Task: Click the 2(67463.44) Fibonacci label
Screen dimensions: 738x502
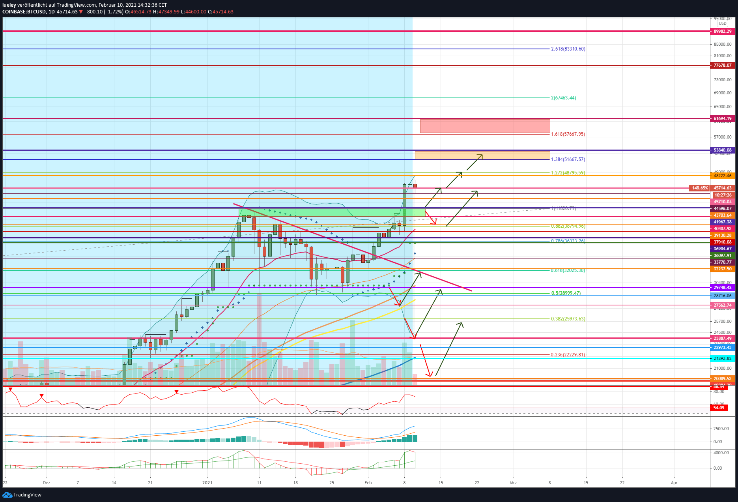Action: pyautogui.click(x=563, y=98)
